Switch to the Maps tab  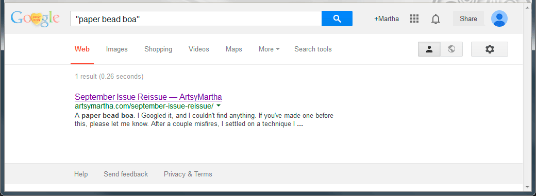[x=234, y=49]
